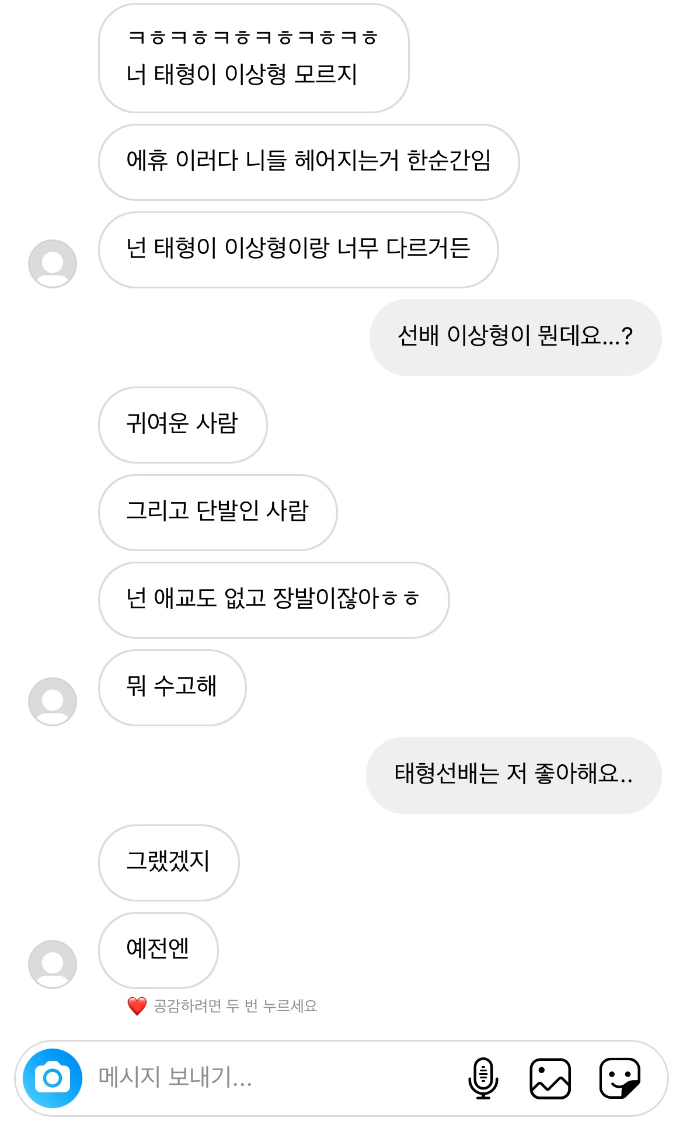Click the red heart reaction icon
Image resolution: width=683 pixels, height=1142 pixels.
(x=137, y=1006)
